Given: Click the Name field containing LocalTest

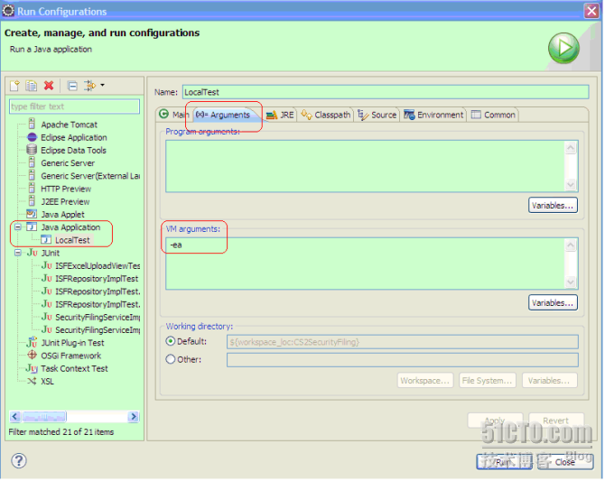Looking at the screenshot, I should coord(386,92).
